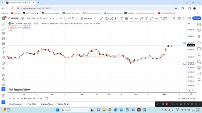Select the trend line tool in the favorites toolbar
Viewport: 202px width, 113px height.
coord(102,19)
